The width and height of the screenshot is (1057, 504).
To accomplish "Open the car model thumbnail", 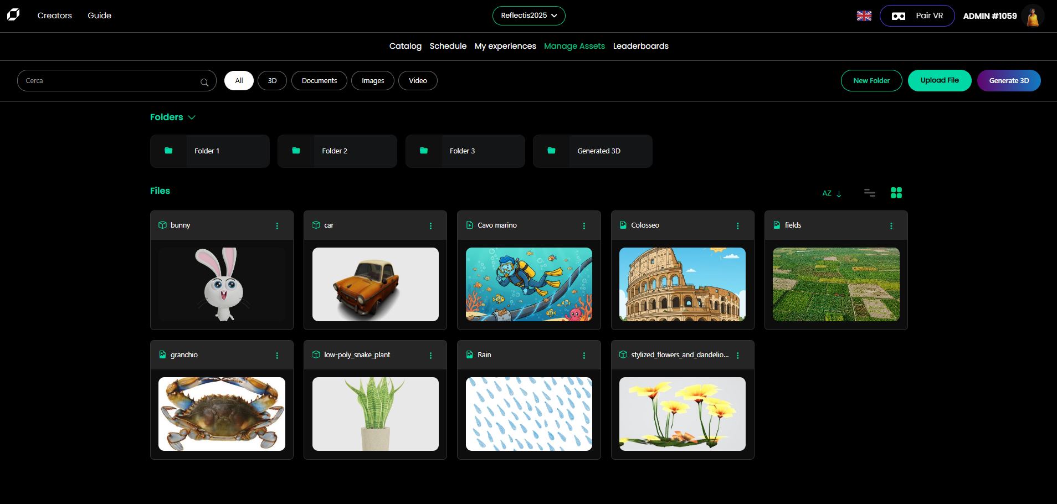I will coord(375,284).
